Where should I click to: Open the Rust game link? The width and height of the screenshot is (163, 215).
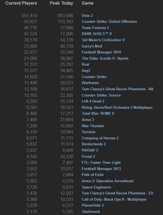click(85, 64)
